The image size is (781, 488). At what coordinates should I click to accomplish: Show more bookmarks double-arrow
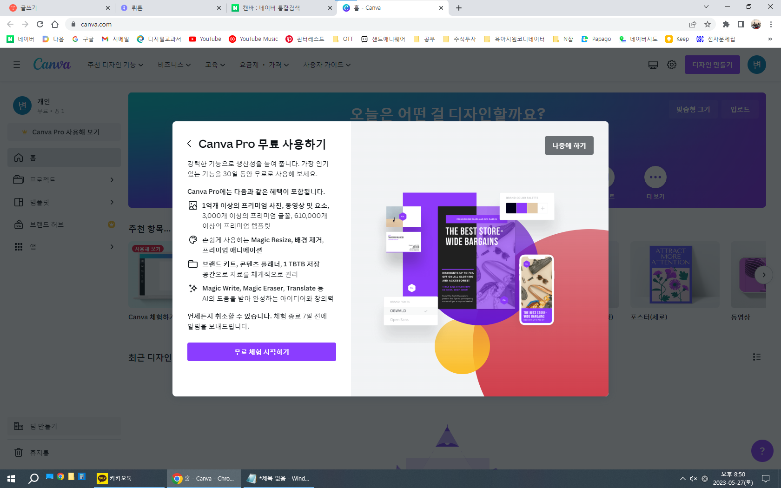[770, 39]
